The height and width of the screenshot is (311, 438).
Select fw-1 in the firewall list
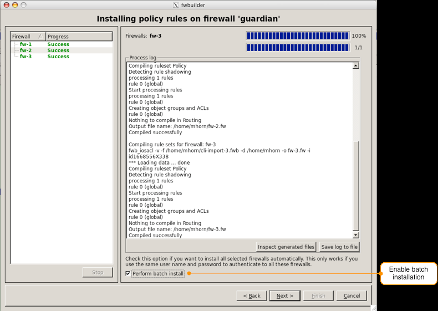pyautogui.click(x=26, y=44)
